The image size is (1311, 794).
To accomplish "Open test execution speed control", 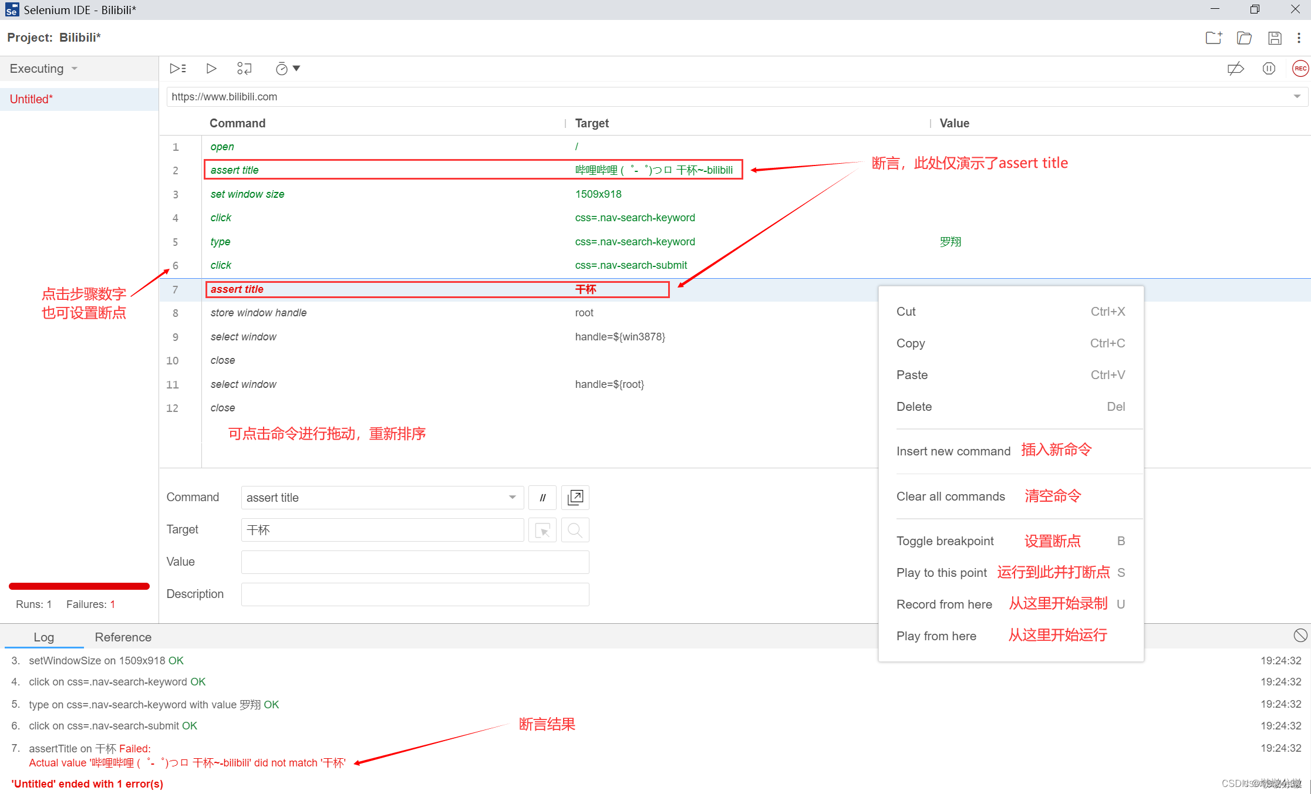I will [x=287, y=69].
